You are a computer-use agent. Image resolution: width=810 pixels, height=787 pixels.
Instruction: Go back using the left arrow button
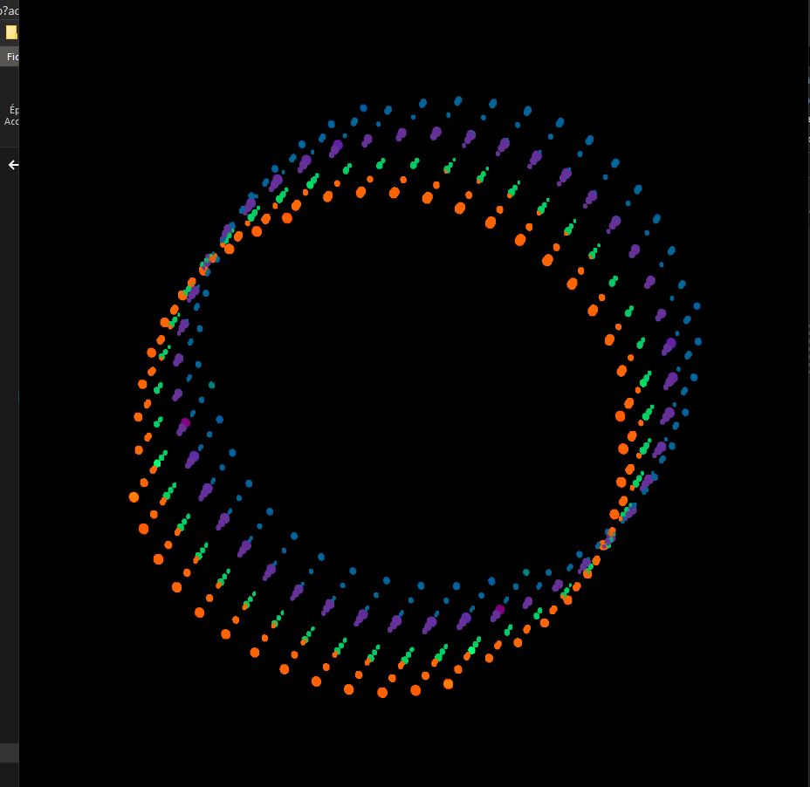point(13,165)
